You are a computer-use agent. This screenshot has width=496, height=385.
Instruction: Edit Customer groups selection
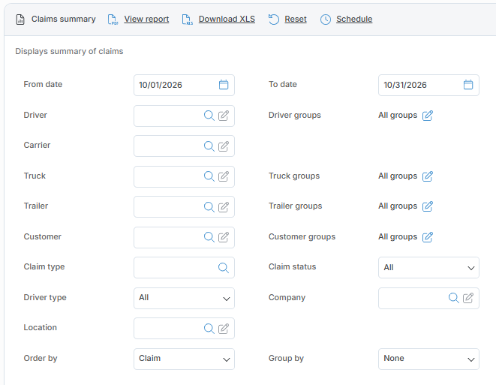coord(428,237)
